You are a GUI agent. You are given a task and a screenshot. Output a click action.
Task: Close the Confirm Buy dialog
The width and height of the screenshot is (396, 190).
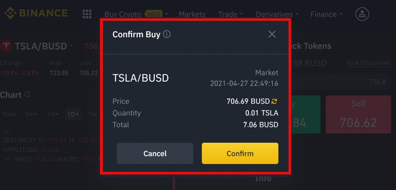[272, 34]
